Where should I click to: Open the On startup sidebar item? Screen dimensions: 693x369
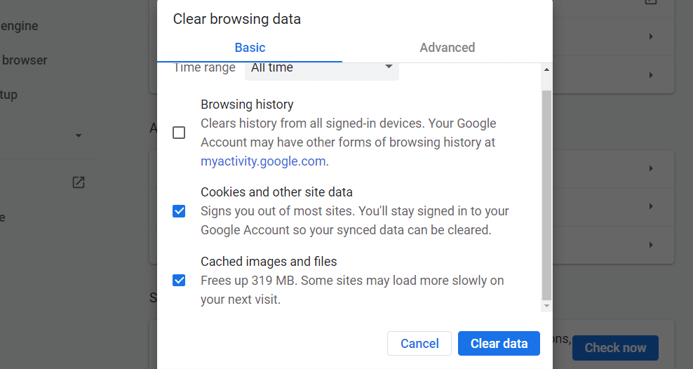(9, 95)
